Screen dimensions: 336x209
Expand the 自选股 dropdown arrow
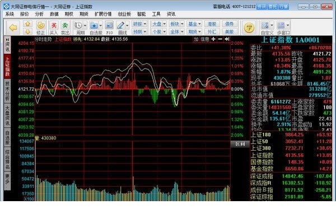tap(100, 26)
